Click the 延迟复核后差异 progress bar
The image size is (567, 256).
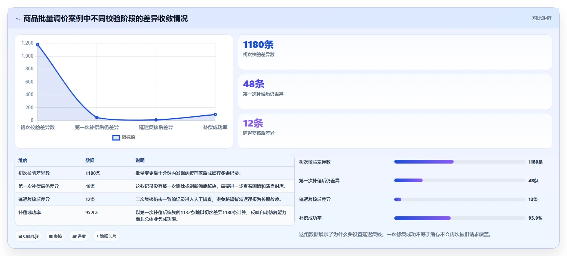click(x=460, y=199)
